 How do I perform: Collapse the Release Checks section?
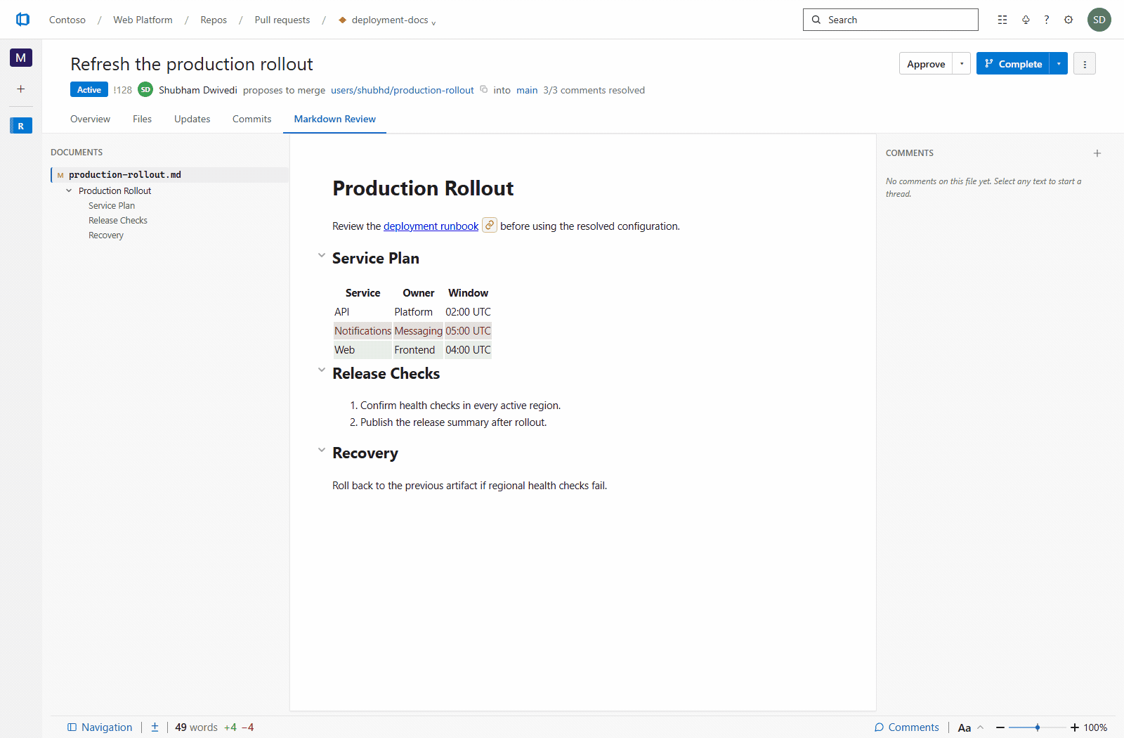(322, 370)
